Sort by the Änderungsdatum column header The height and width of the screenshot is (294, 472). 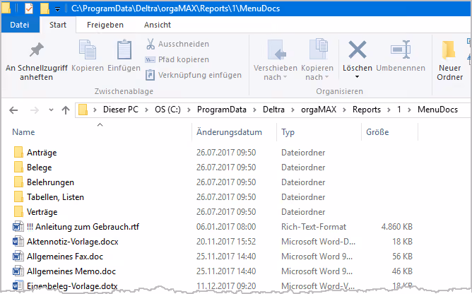229,132
